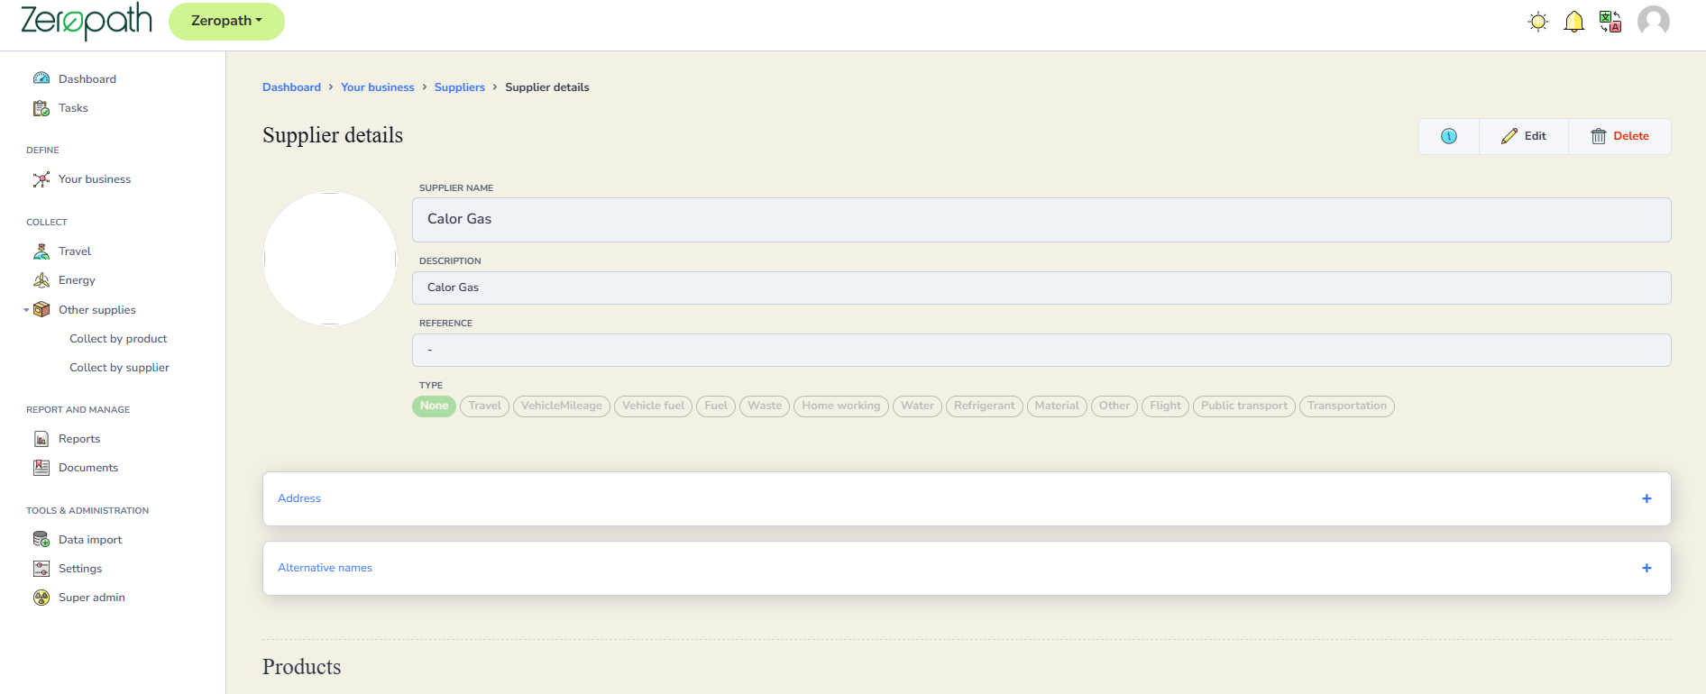Click the supplier logo placeholder circle

(330, 259)
